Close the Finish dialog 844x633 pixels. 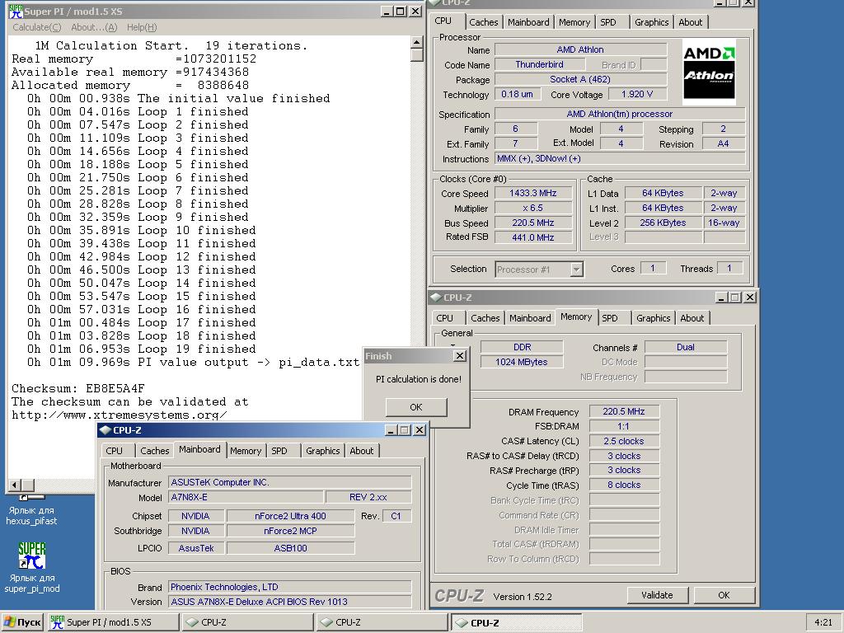[x=460, y=356]
